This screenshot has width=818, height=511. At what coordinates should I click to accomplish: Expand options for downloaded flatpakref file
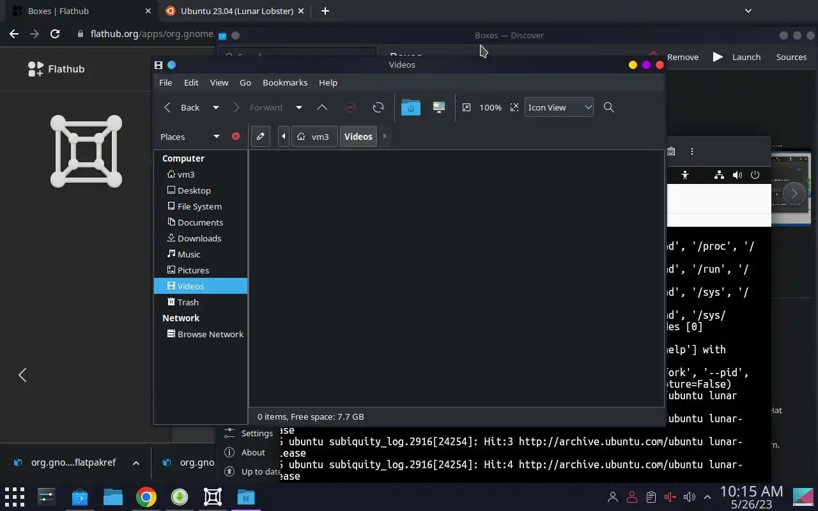[136, 463]
